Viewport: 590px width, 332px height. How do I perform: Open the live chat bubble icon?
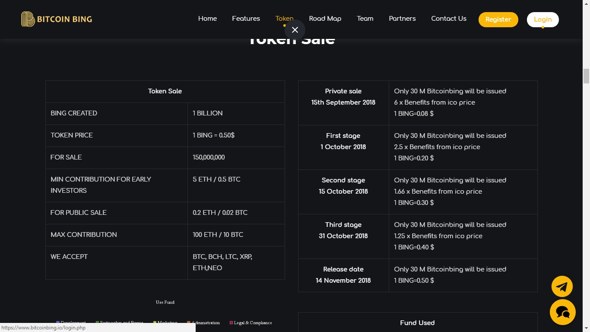point(563,312)
